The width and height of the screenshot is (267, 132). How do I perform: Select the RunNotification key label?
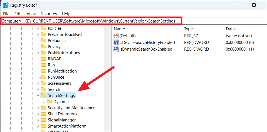(x=62, y=71)
